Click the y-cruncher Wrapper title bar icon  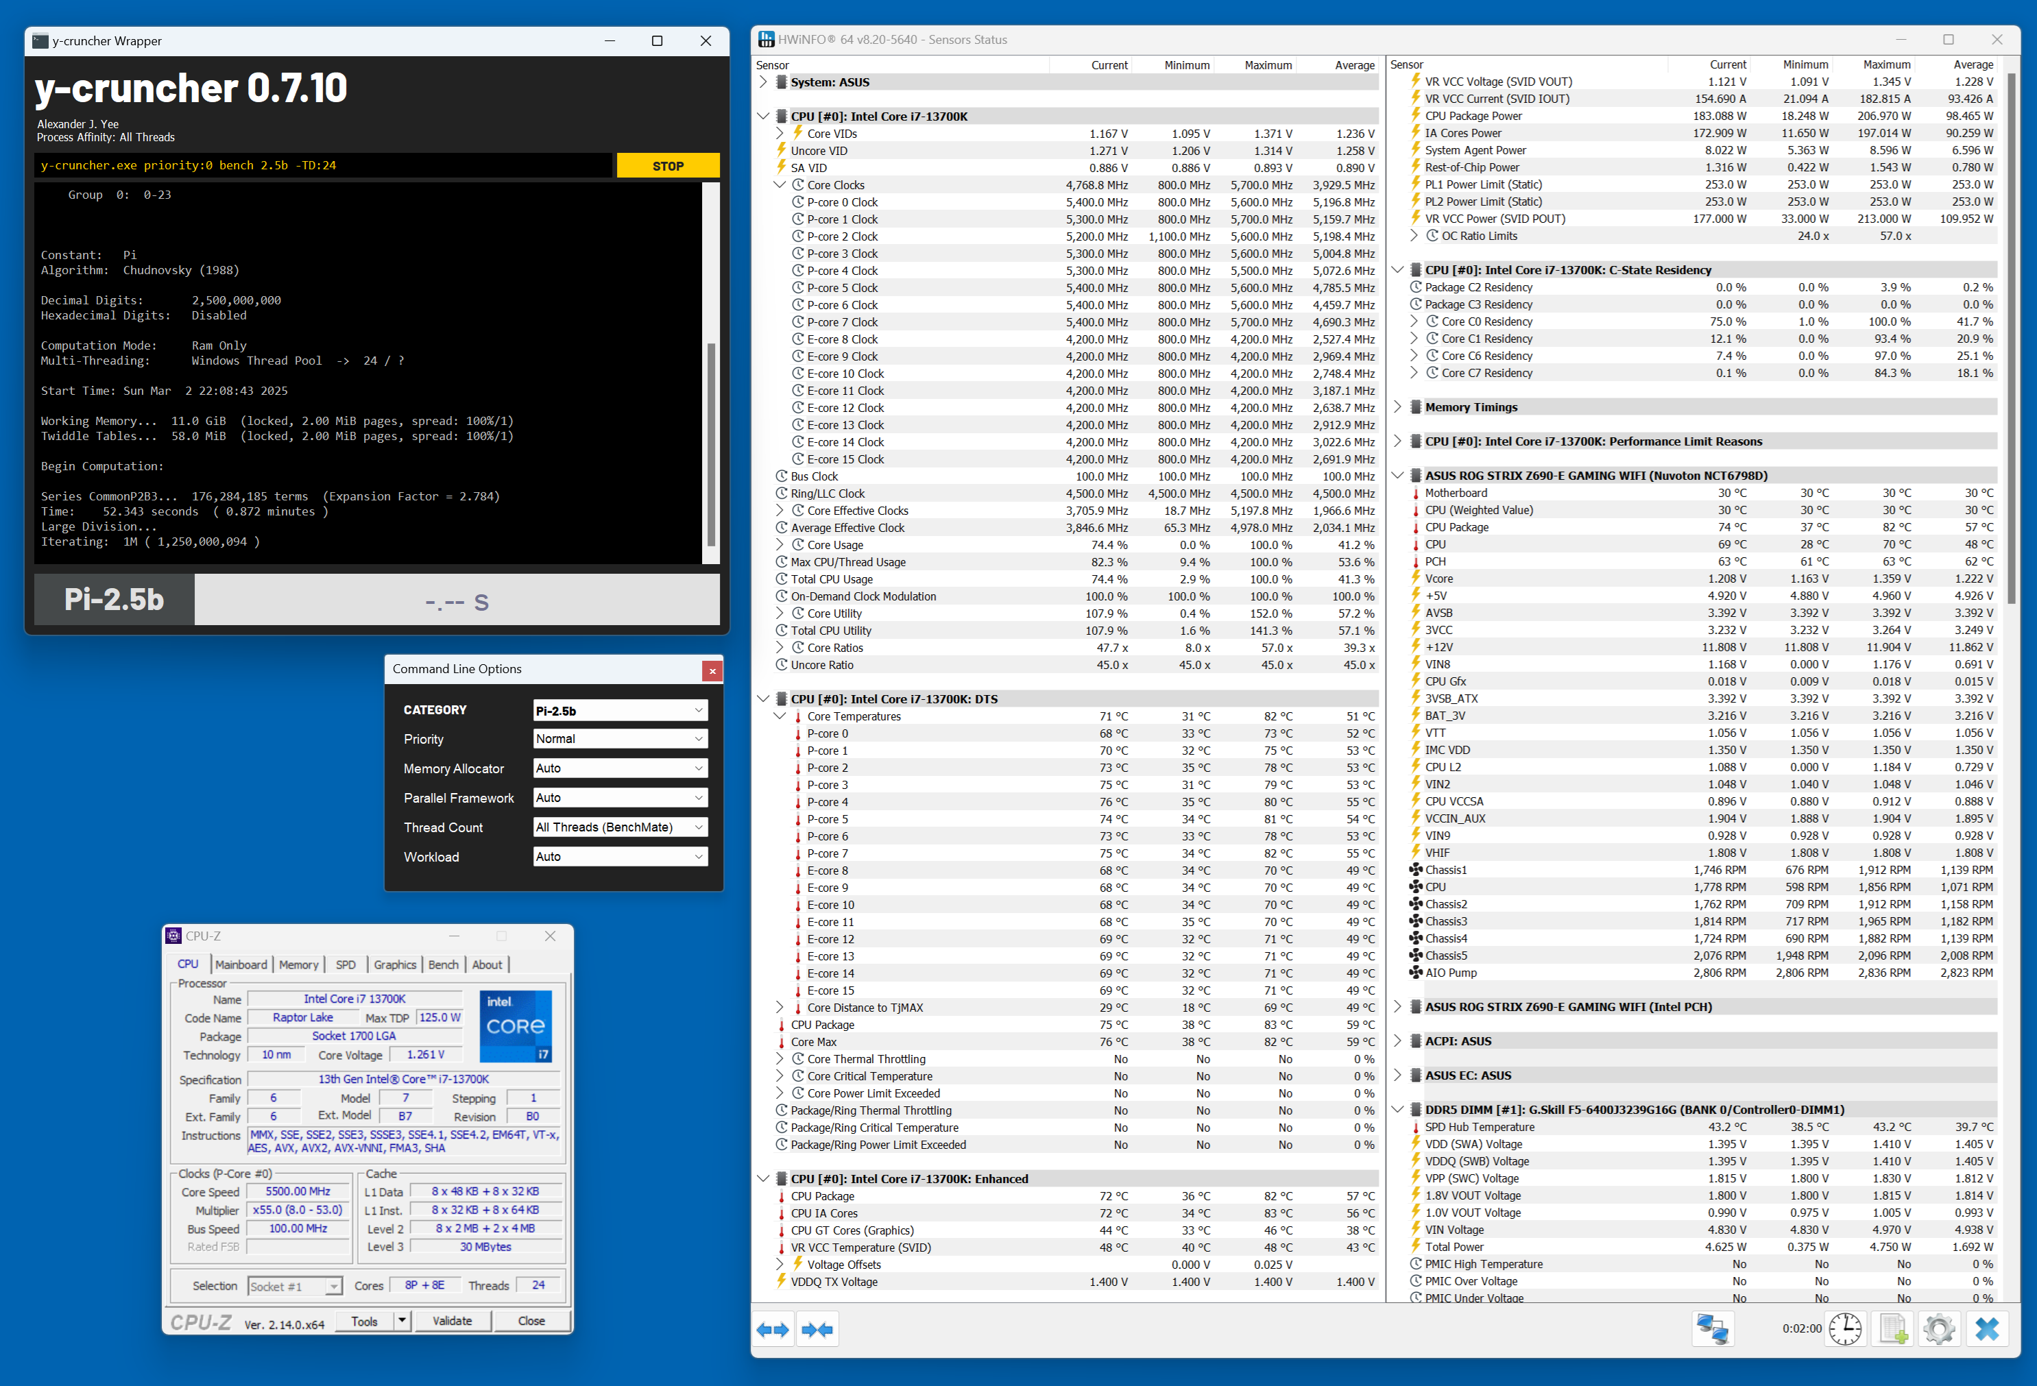40,41
